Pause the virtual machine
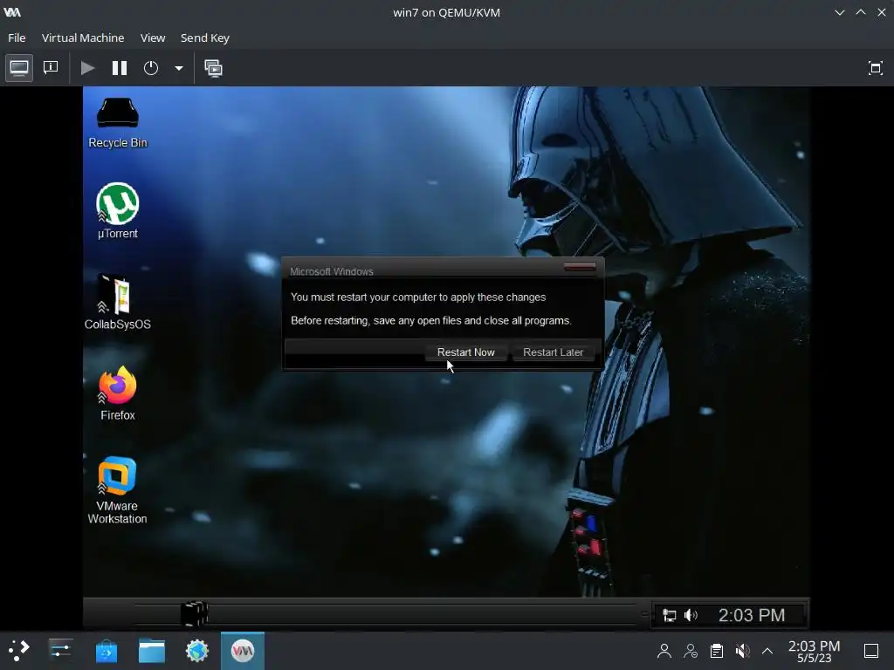This screenshot has width=894, height=670. [119, 68]
